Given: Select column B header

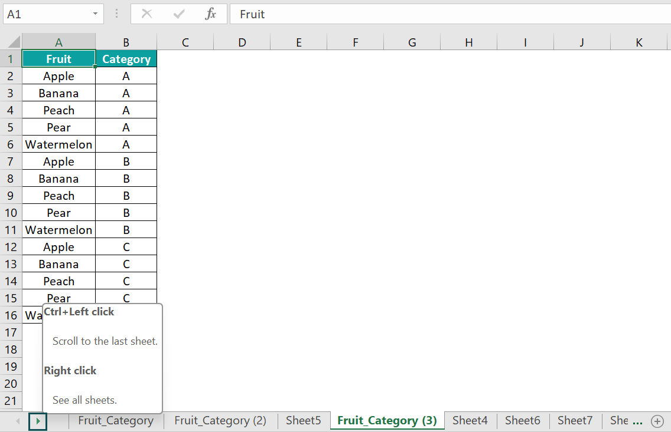Looking at the screenshot, I should (x=126, y=42).
